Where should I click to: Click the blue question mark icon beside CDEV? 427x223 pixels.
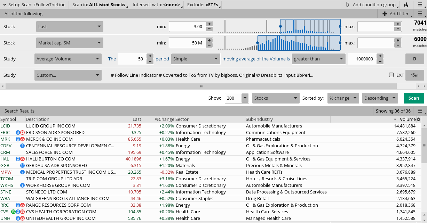(23, 146)
